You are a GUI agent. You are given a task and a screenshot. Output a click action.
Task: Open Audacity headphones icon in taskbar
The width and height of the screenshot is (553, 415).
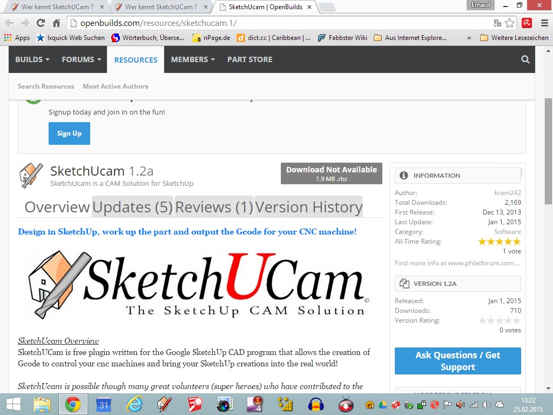point(315,404)
